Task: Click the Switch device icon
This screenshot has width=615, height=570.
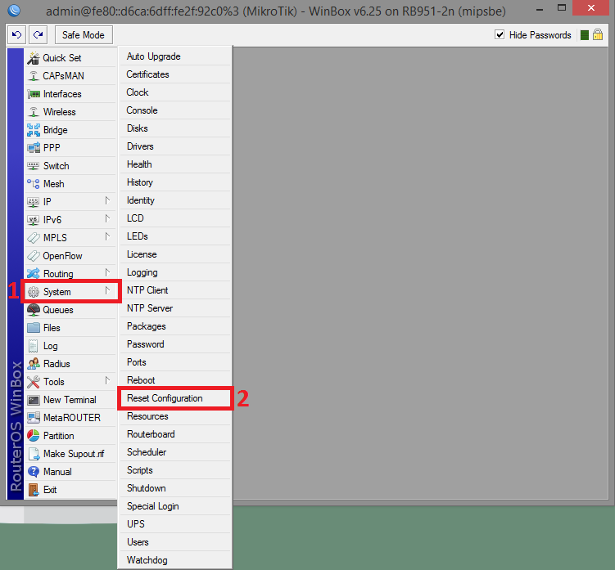Action: (34, 166)
